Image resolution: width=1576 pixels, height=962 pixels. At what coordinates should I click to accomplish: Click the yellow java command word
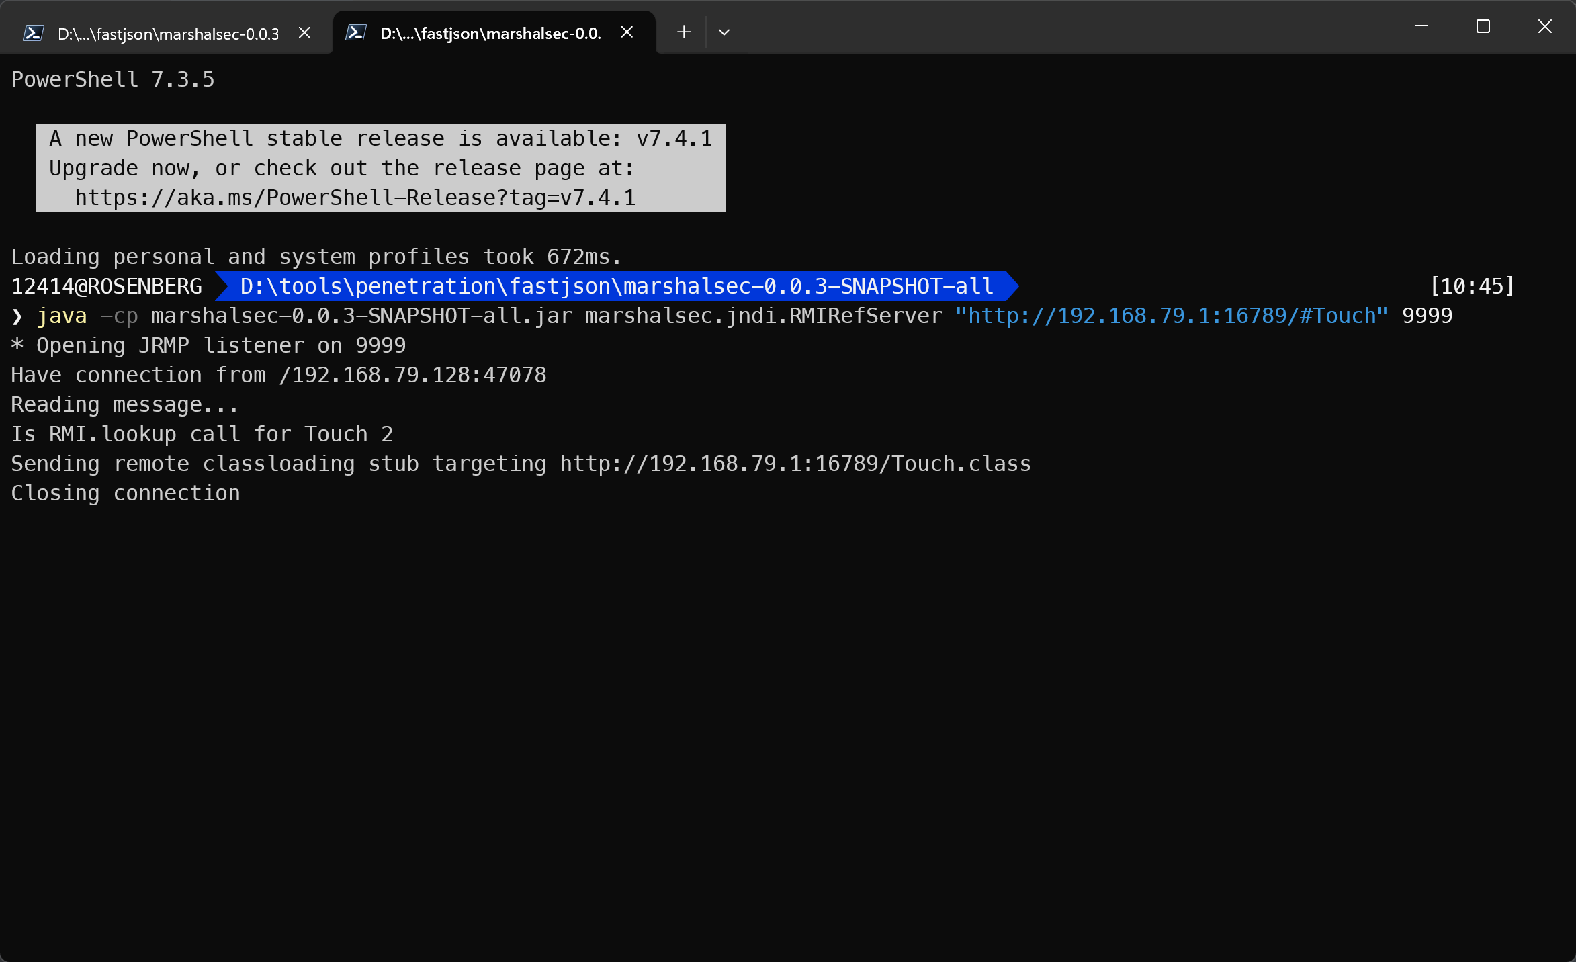tap(62, 316)
